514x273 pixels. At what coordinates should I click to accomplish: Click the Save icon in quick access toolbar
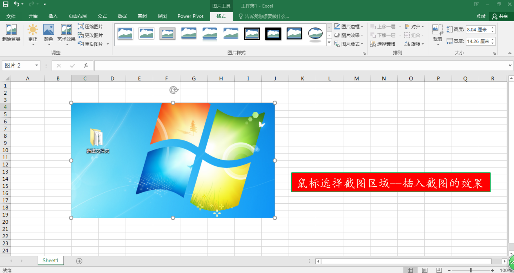[x=6, y=4]
